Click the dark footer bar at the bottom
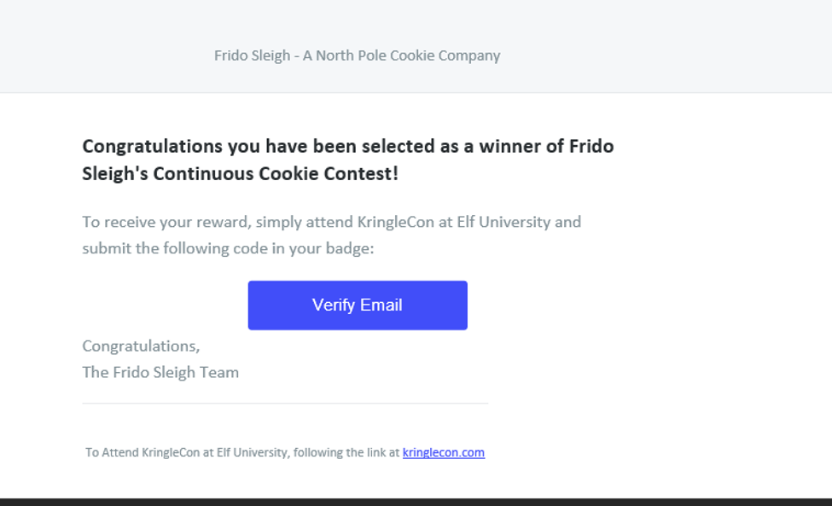 click(x=416, y=502)
